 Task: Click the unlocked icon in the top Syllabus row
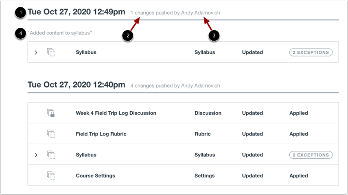click(51, 53)
